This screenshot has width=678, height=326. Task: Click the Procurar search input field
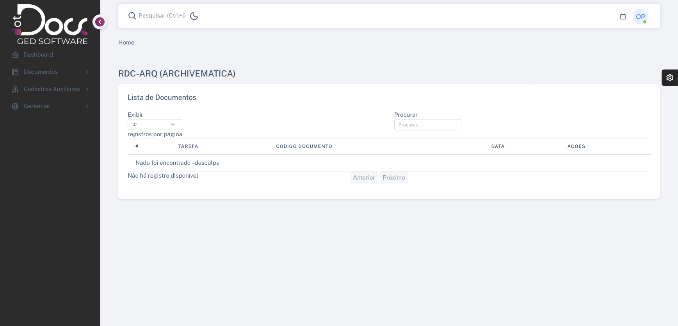tap(427, 125)
